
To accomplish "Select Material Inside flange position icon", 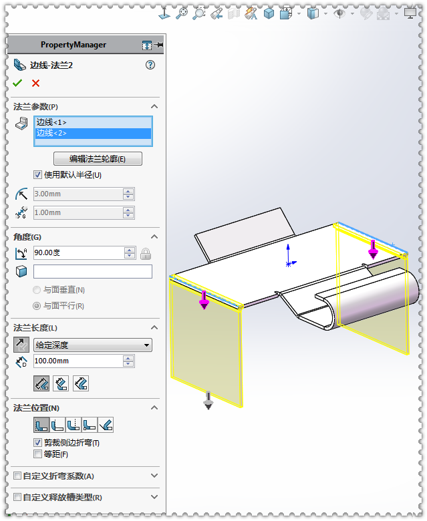I will click(41, 425).
